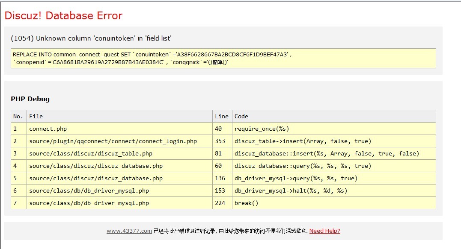461x249 pixels.
Task: Click the PHP Debug section title
Action: click(x=30, y=99)
